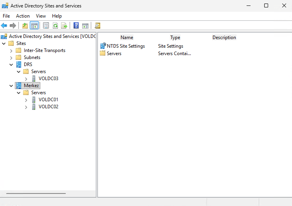Open the Action menu
Image resolution: width=292 pixels, height=206 pixels.
(x=23, y=16)
